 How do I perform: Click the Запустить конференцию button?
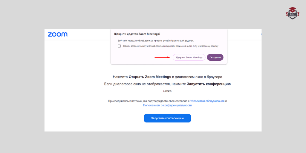[167, 118]
